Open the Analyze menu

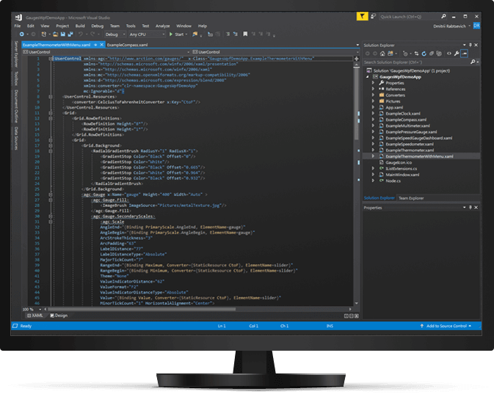[x=164, y=26]
